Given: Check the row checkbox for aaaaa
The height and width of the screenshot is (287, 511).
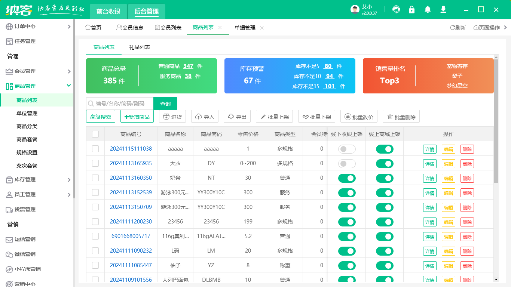Looking at the screenshot, I should 95,149.
